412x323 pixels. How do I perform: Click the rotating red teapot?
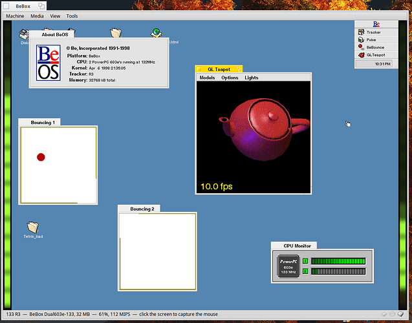(264, 129)
